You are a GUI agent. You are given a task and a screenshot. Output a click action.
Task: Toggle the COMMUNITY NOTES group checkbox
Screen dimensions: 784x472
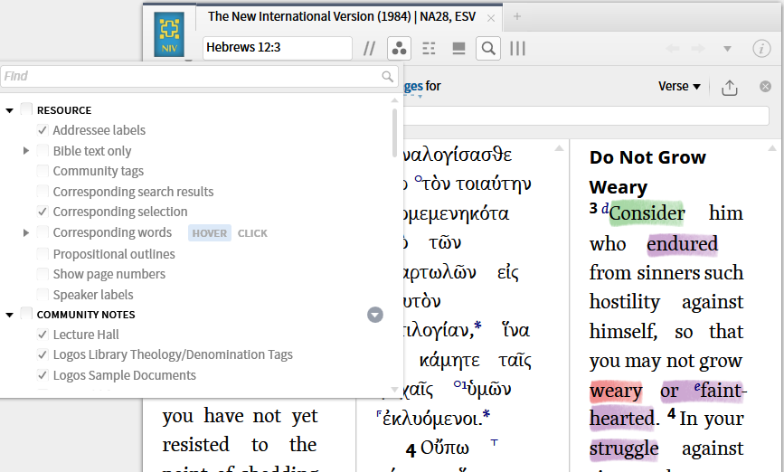pyautogui.click(x=26, y=314)
